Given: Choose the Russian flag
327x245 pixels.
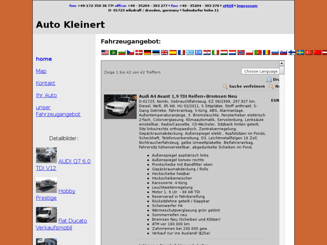Looking at the screenshot, I should pos(275,52).
